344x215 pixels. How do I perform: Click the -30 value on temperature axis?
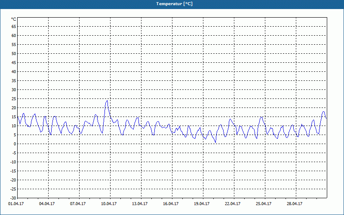(13, 198)
